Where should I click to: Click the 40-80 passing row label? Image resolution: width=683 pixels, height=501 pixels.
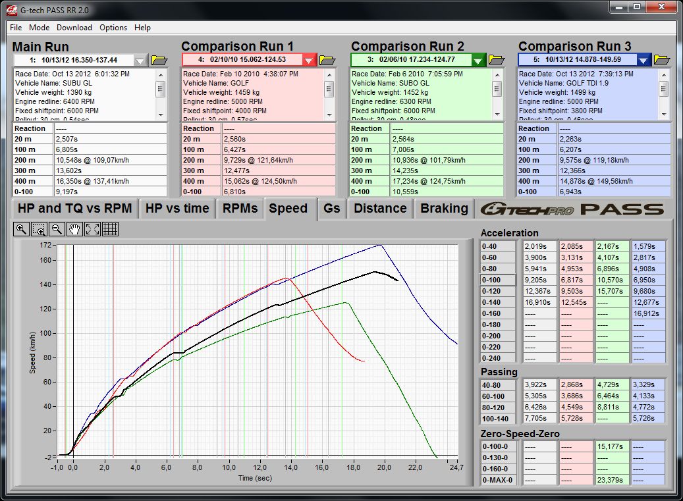[x=498, y=385]
